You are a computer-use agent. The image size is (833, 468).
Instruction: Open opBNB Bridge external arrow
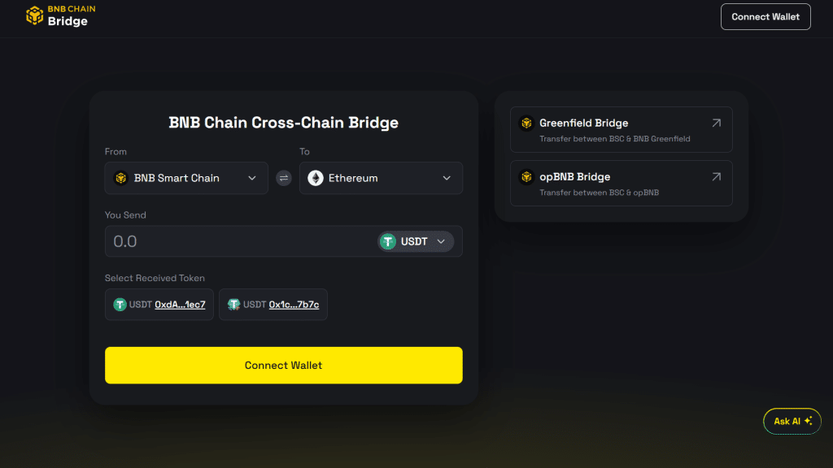coord(716,176)
